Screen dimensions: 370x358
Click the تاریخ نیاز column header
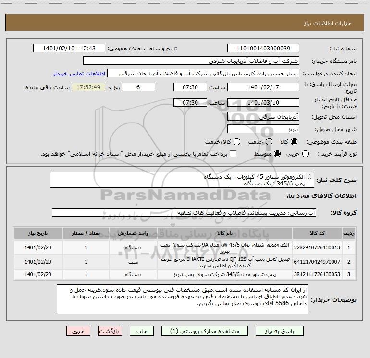[38, 233]
